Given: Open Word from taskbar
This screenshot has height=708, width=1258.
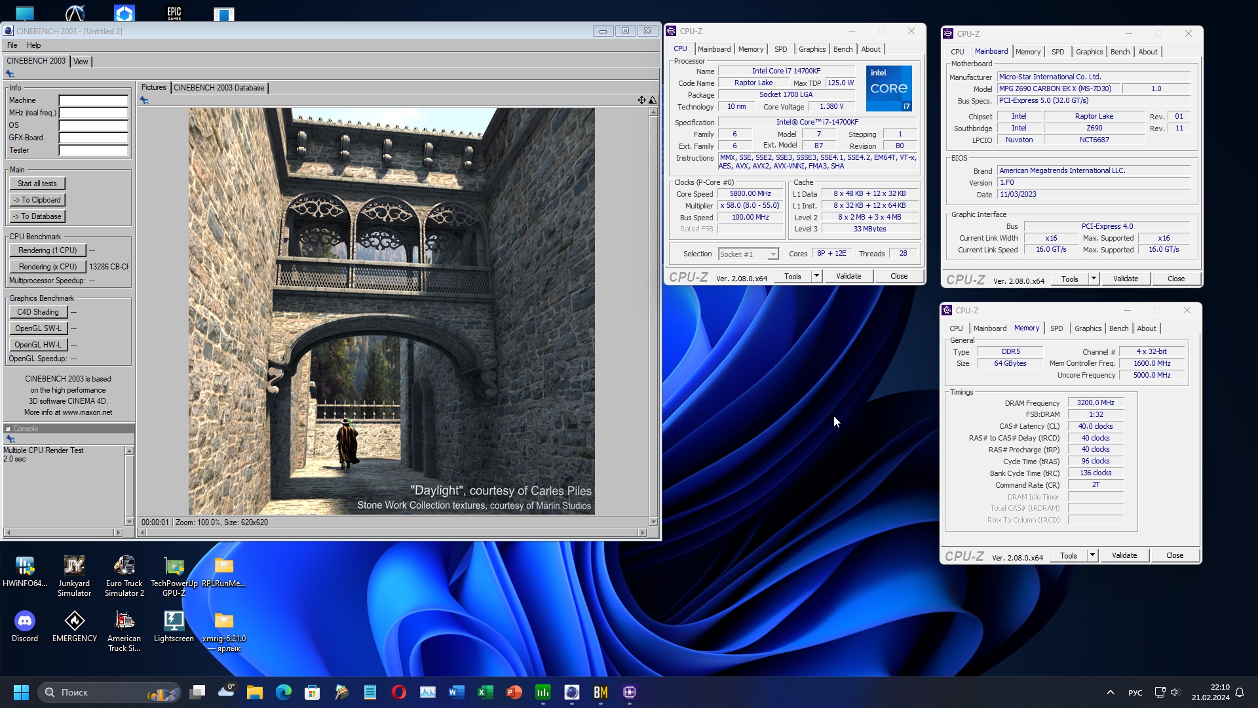Looking at the screenshot, I should click(457, 692).
